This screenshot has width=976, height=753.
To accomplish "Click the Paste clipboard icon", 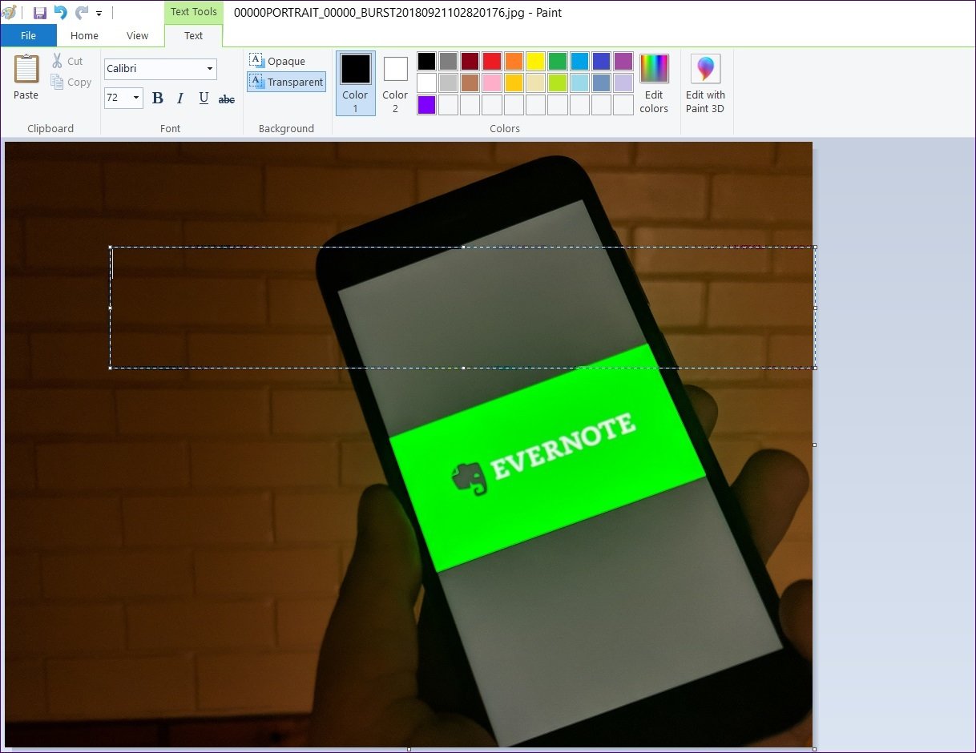I will click(x=26, y=70).
